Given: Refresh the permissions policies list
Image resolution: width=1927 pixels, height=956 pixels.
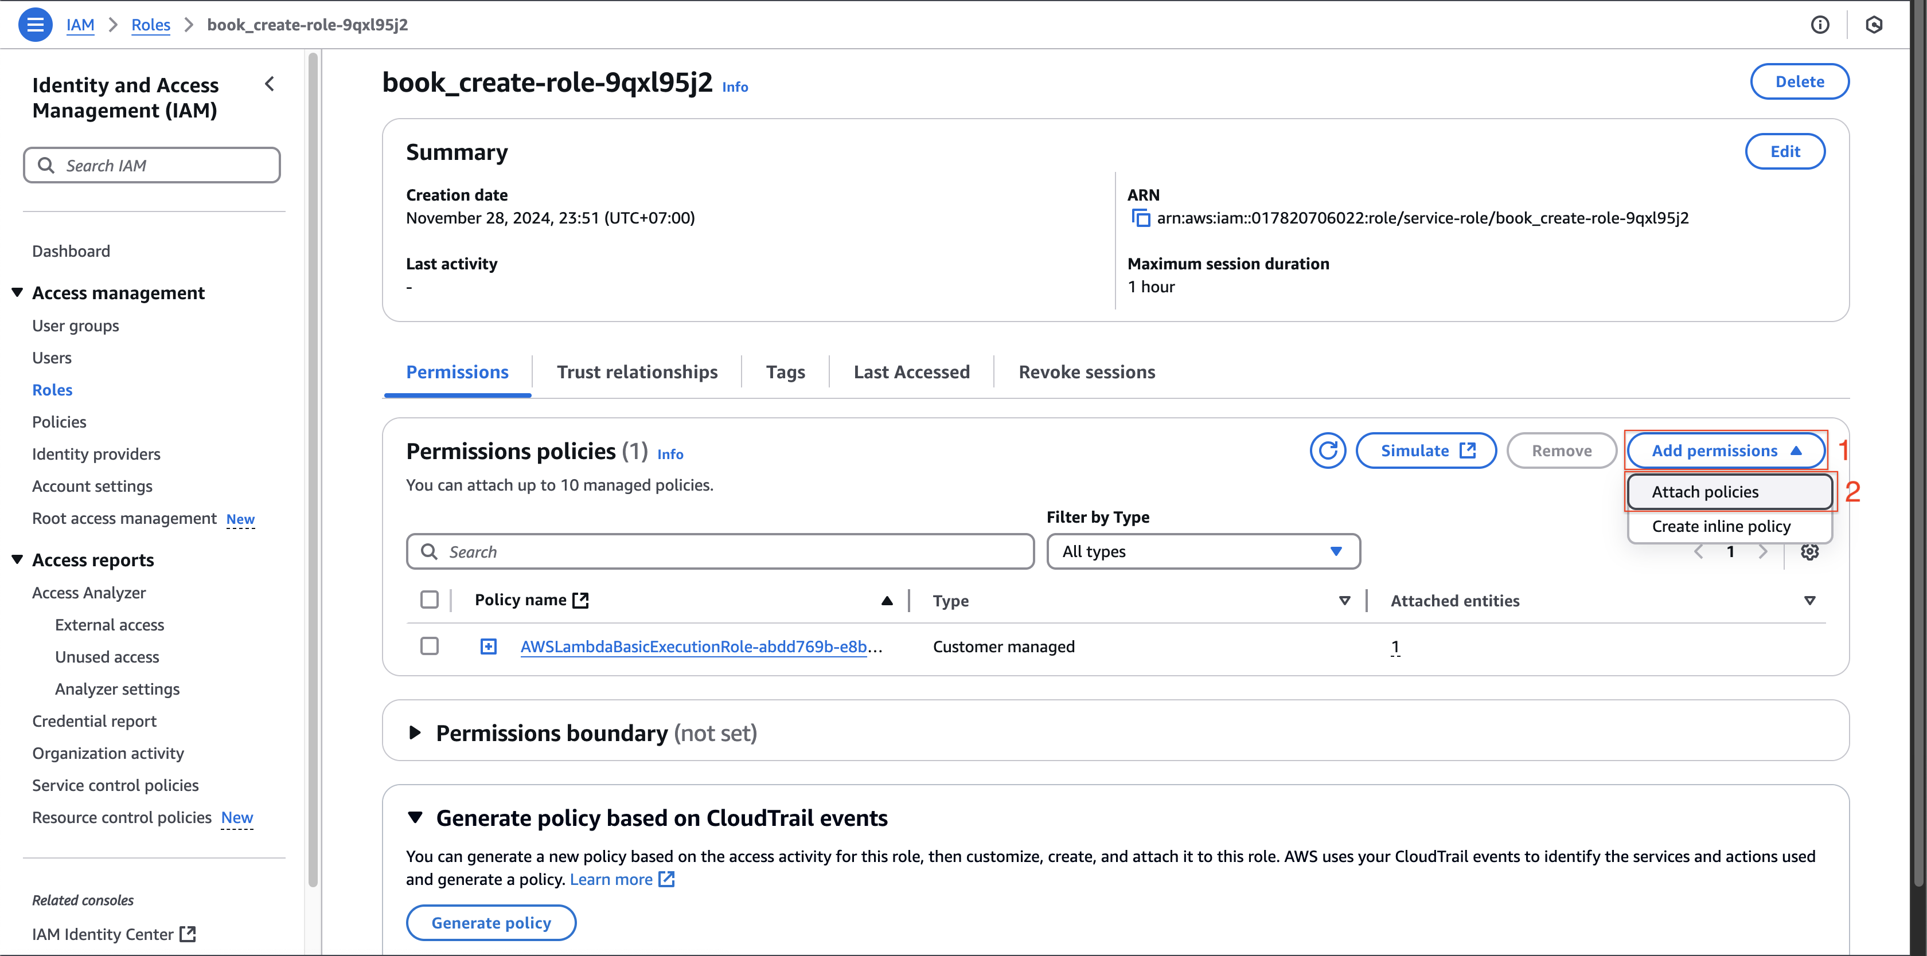Looking at the screenshot, I should tap(1328, 450).
